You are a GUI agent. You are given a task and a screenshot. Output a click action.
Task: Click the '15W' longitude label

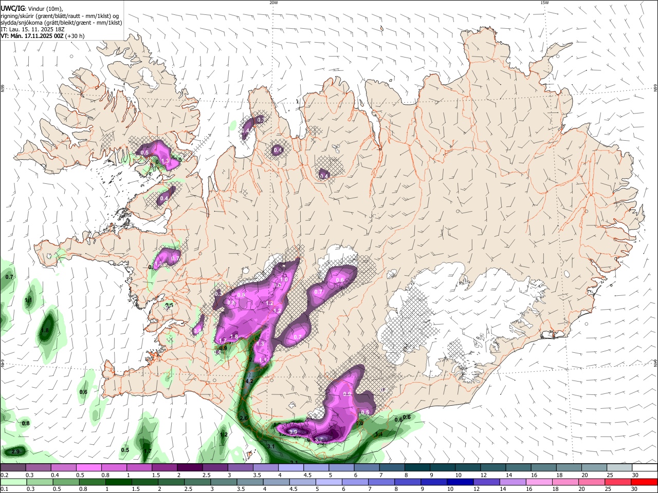pos(544,3)
